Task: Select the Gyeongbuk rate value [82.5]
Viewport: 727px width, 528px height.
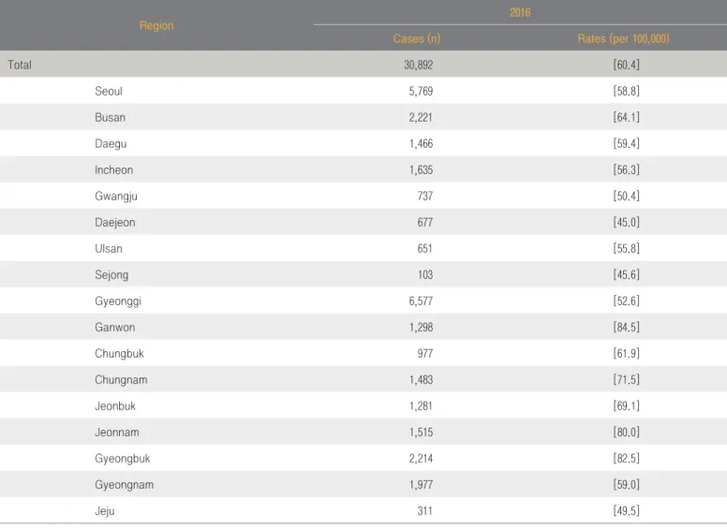Action: pos(626,459)
